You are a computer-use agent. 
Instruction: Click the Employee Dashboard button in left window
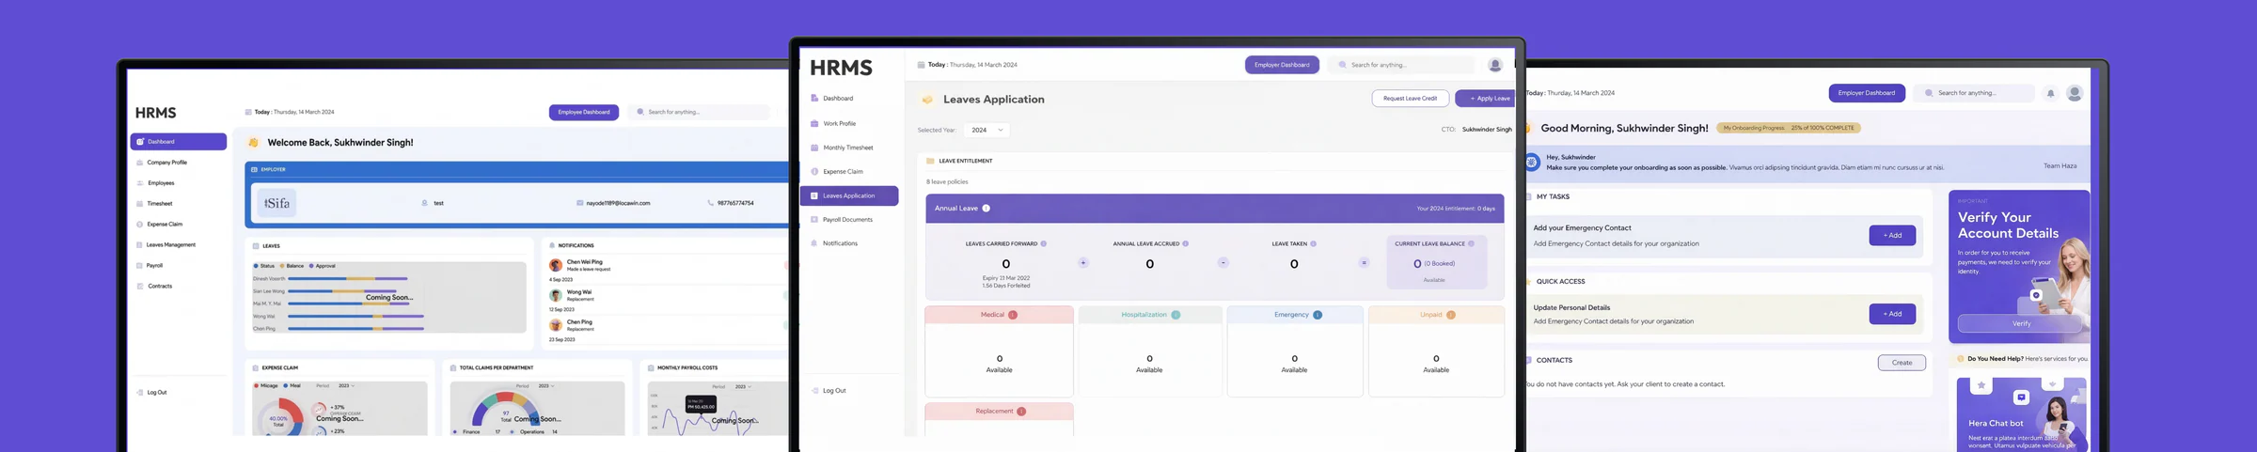[584, 113]
